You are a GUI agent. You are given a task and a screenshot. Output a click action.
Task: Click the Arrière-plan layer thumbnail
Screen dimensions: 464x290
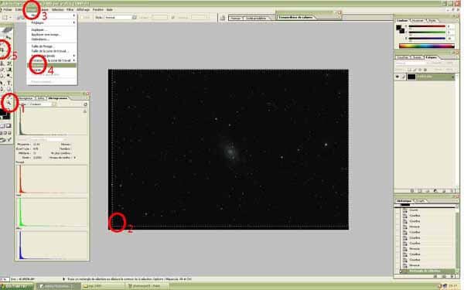pos(411,77)
